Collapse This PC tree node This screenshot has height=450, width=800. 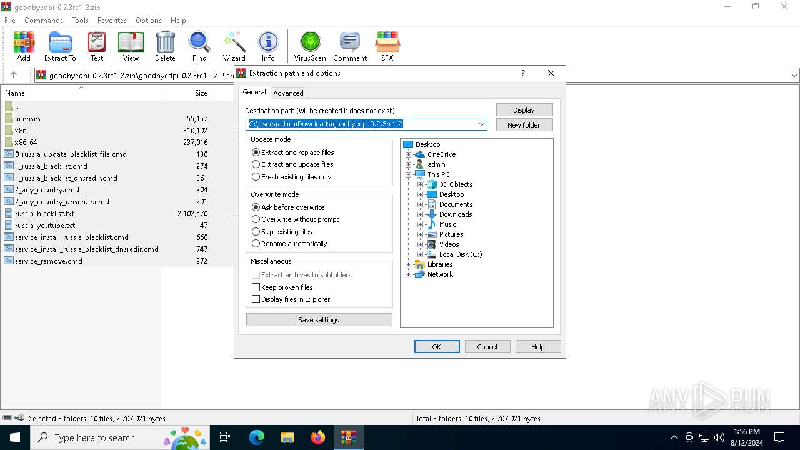[408, 174]
